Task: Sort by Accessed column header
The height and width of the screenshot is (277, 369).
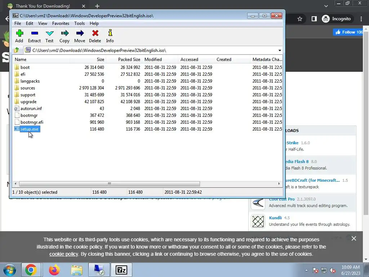Action: point(196,60)
